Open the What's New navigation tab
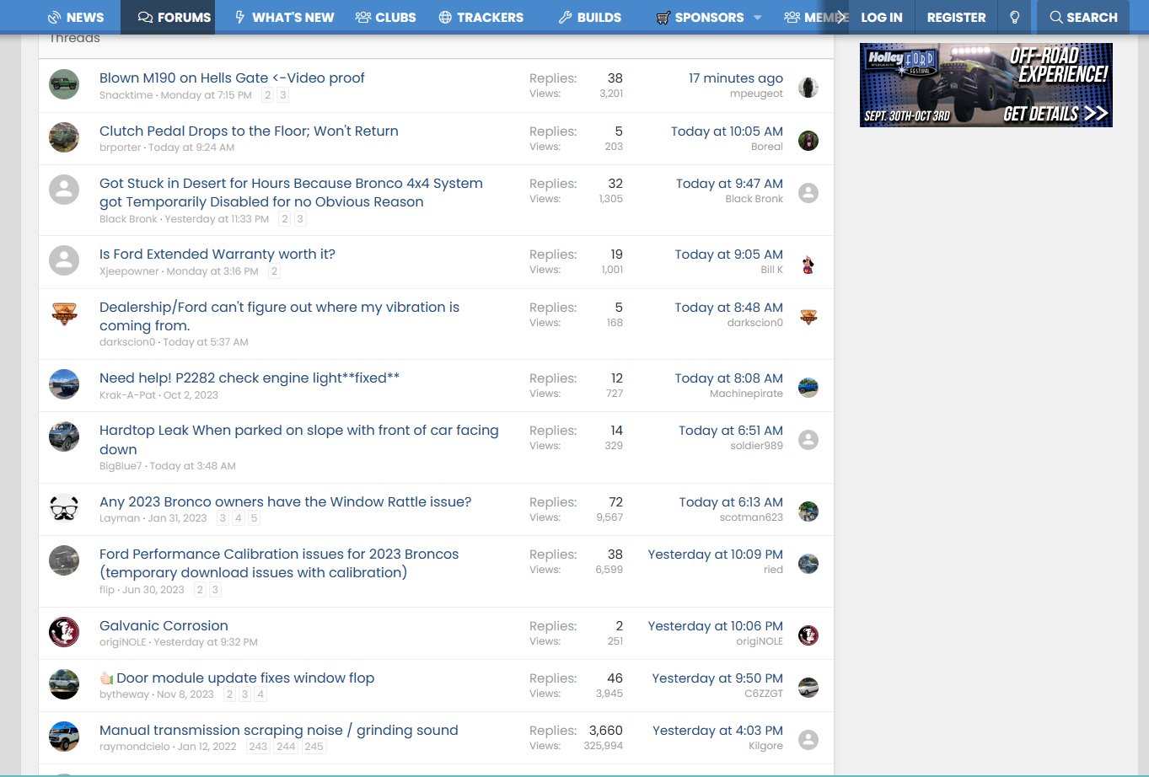 pyautogui.click(x=284, y=17)
